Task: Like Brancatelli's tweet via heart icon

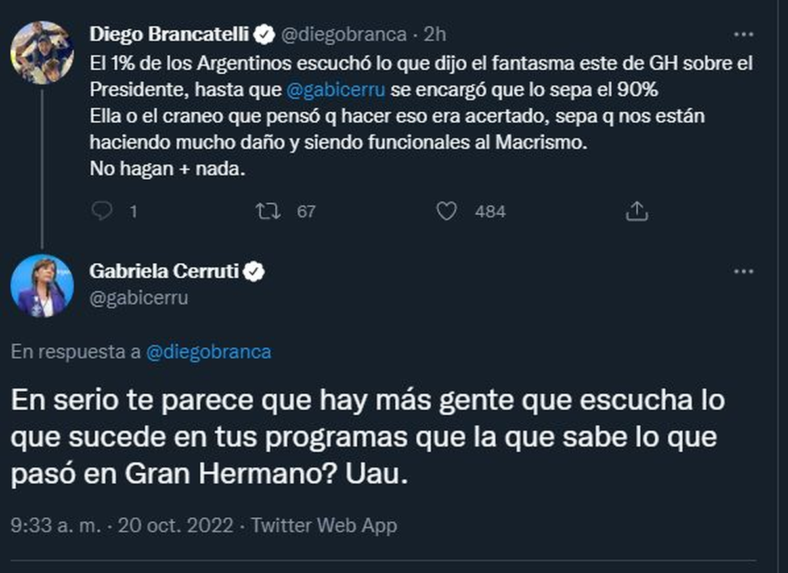Action: [x=448, y=211]
